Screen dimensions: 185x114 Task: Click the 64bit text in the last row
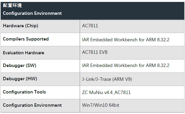click(114, 105)
